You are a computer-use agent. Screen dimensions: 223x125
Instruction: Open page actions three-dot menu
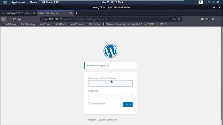click(x=170, y=19)
